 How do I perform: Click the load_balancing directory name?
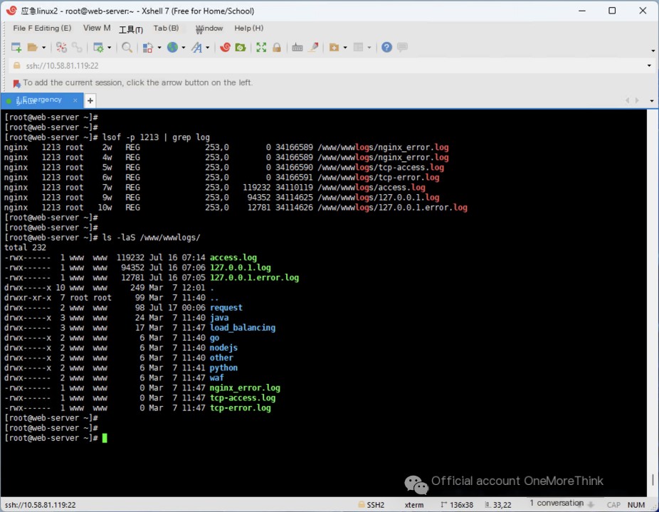(x=243, y=328)
